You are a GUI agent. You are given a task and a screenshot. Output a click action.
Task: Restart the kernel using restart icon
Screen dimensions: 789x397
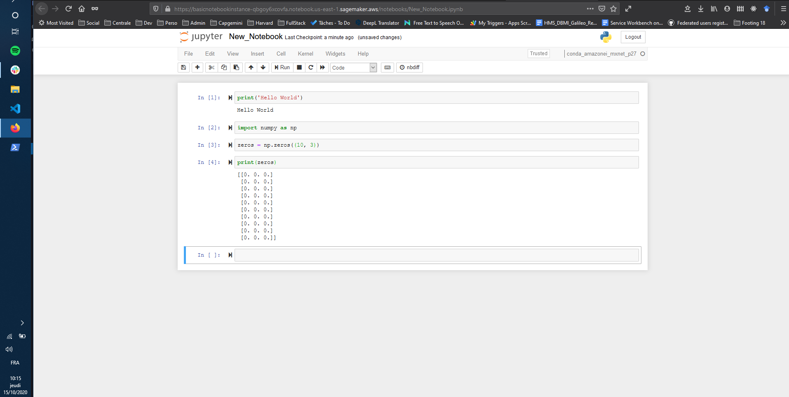(310, 67)
